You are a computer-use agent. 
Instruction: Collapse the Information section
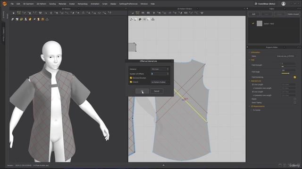click(x=250, y=52)
